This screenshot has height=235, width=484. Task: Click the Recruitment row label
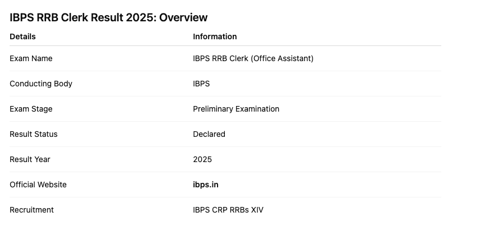coord(31,210)
